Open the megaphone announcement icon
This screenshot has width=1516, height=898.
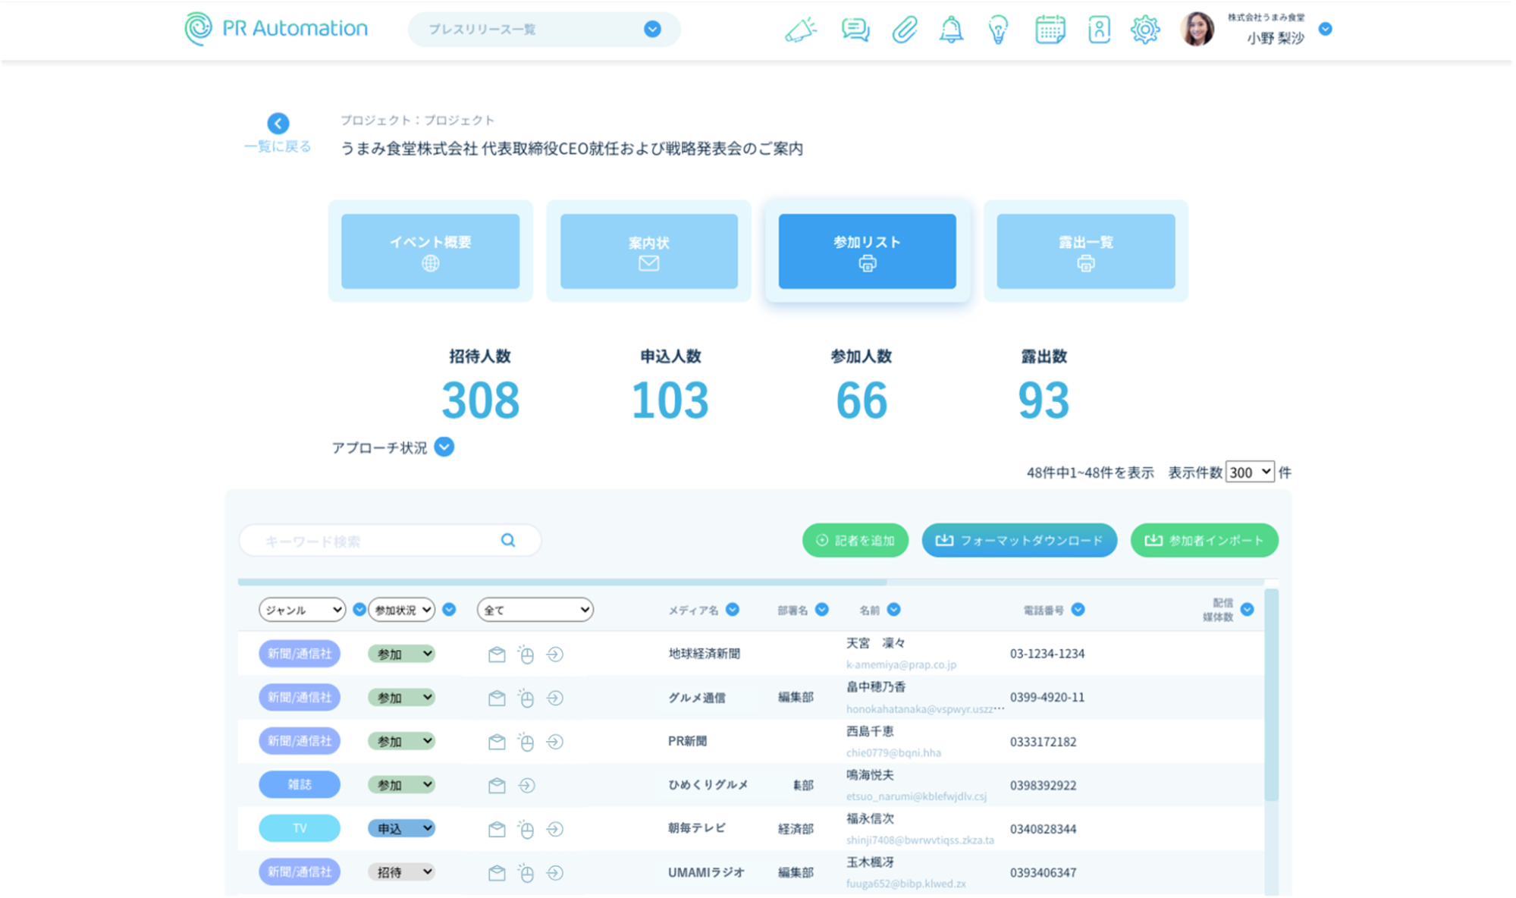pos(800,30)
